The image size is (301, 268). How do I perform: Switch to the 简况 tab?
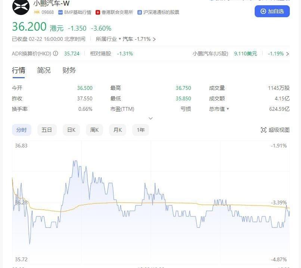tap(44, 70)
